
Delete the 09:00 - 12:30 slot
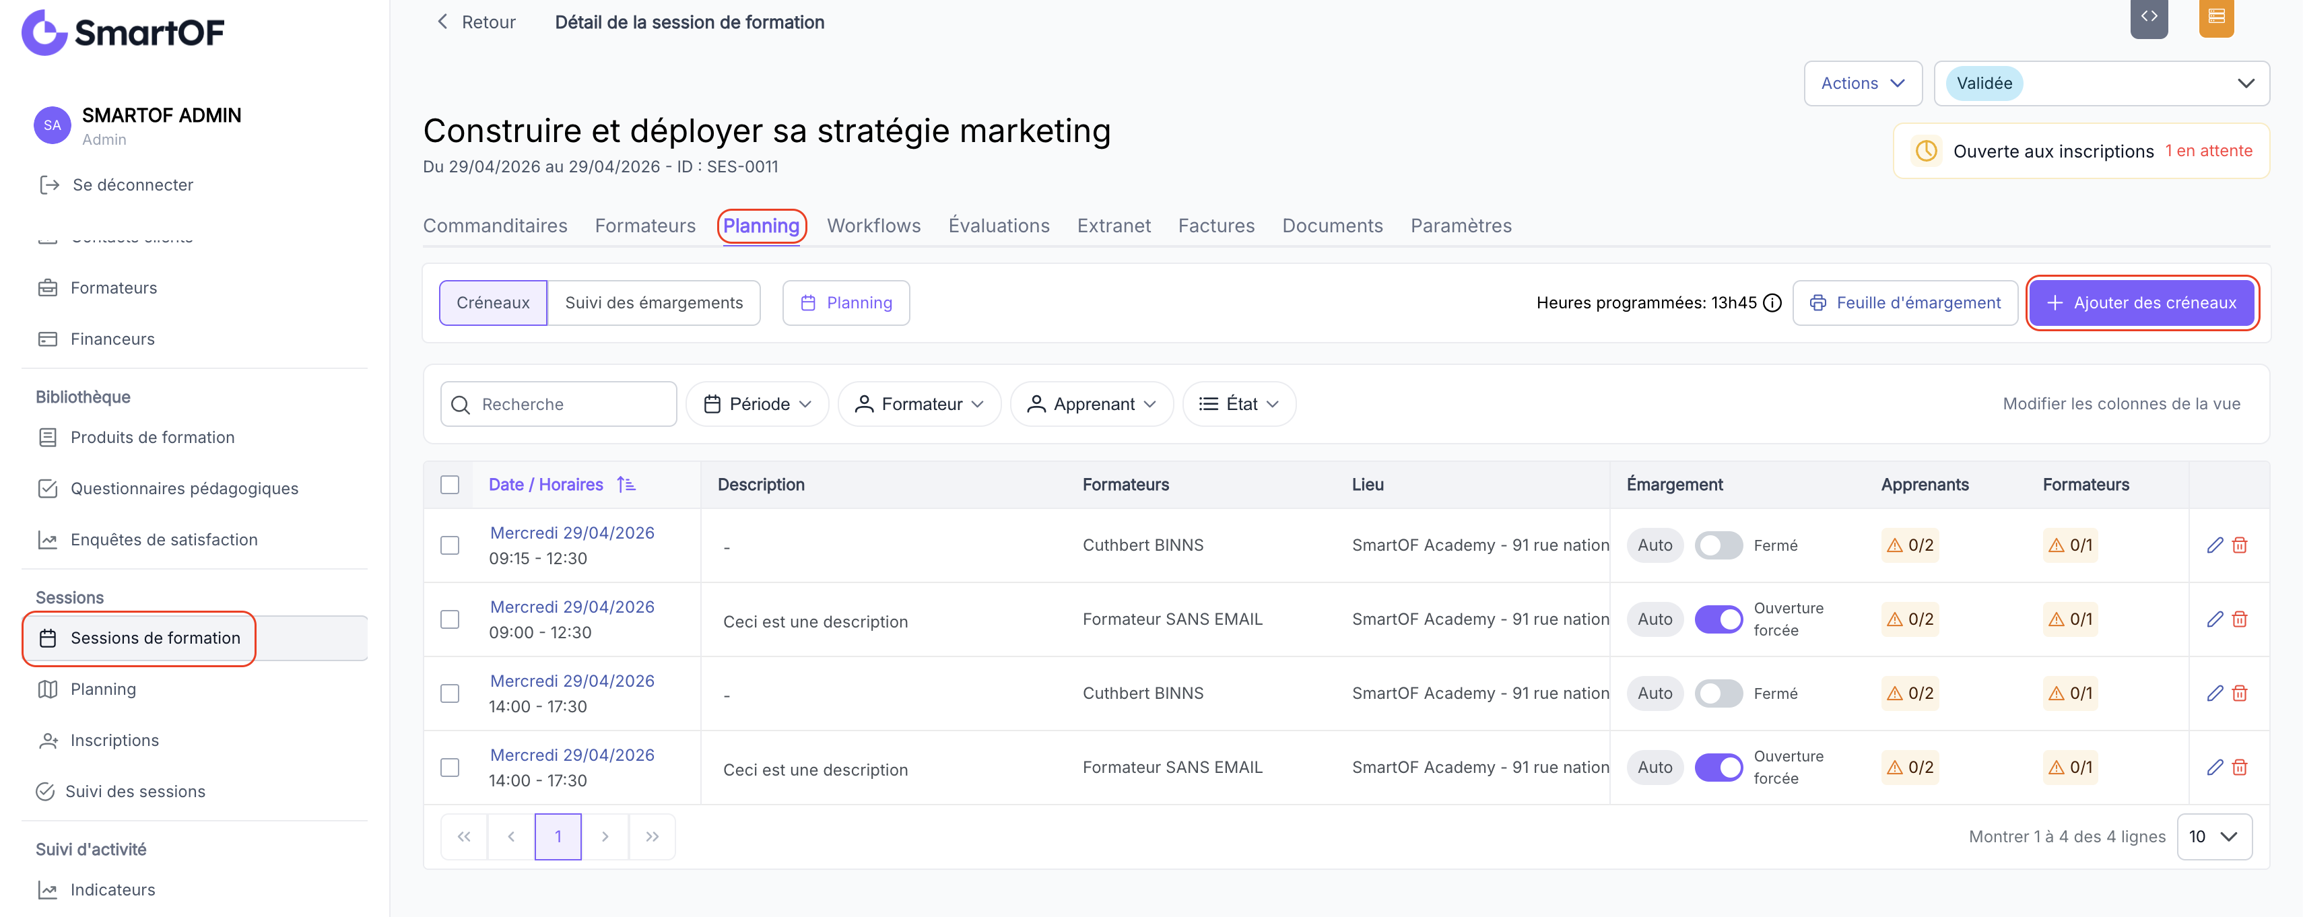pyautogui.click(x=2240, y=619)
